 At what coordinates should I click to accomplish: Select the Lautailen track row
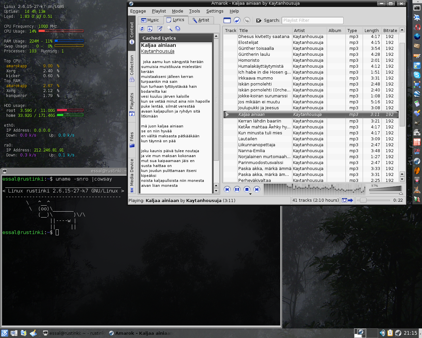311,139
